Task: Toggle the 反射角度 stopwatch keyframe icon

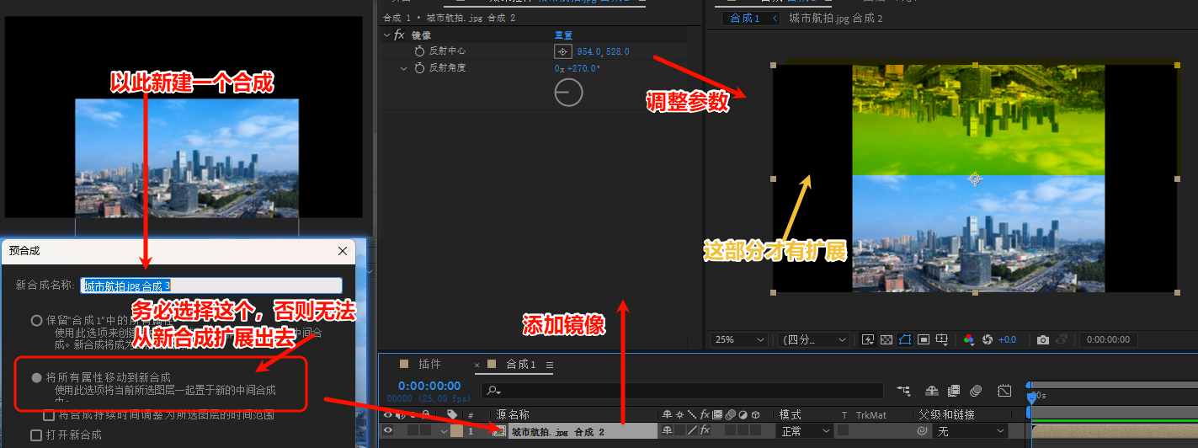Action: 419,67
